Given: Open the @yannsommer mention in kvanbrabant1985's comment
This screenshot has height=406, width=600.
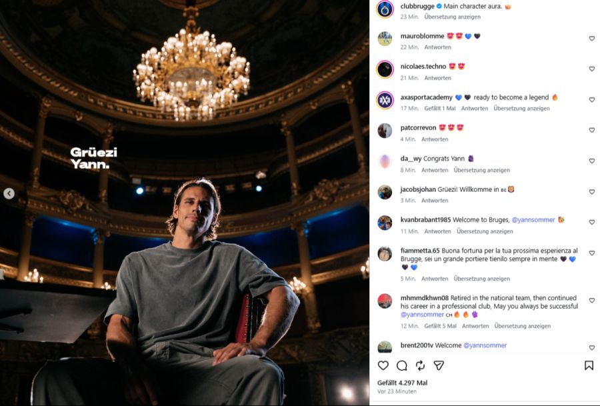Looking at the screenshot, I should pos(533,219).
